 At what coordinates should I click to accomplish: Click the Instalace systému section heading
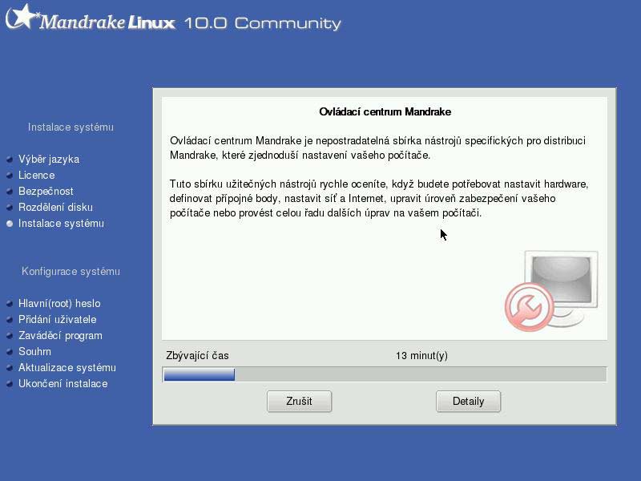tap(71, 127)
